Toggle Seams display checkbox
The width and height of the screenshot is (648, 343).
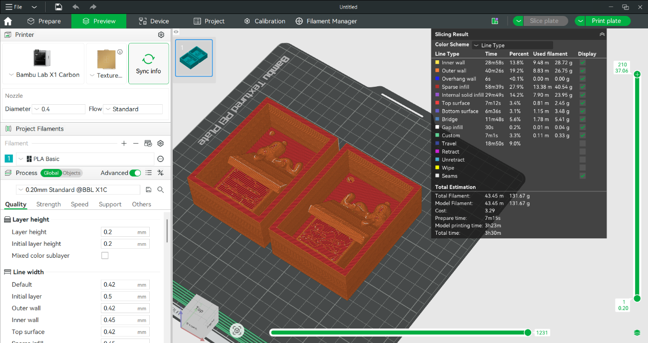[583, 176]
